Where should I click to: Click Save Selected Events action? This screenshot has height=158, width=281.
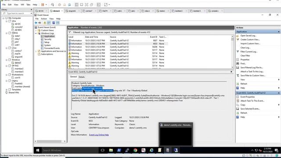250,109
